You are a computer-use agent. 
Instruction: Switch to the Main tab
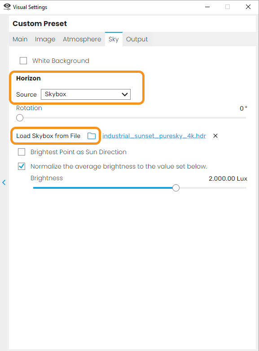coord(20,39)
